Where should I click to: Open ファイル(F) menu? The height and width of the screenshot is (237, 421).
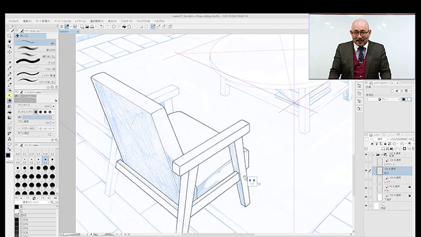(x=13, y=21)
